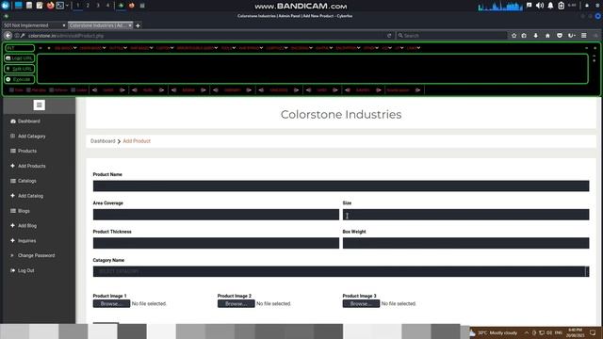Open the WAF BYPASS dropdown

[x=251, y=48]
